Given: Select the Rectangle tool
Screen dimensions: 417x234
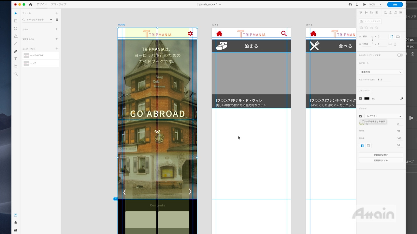Looking at the screenshot, I should 16,21.
